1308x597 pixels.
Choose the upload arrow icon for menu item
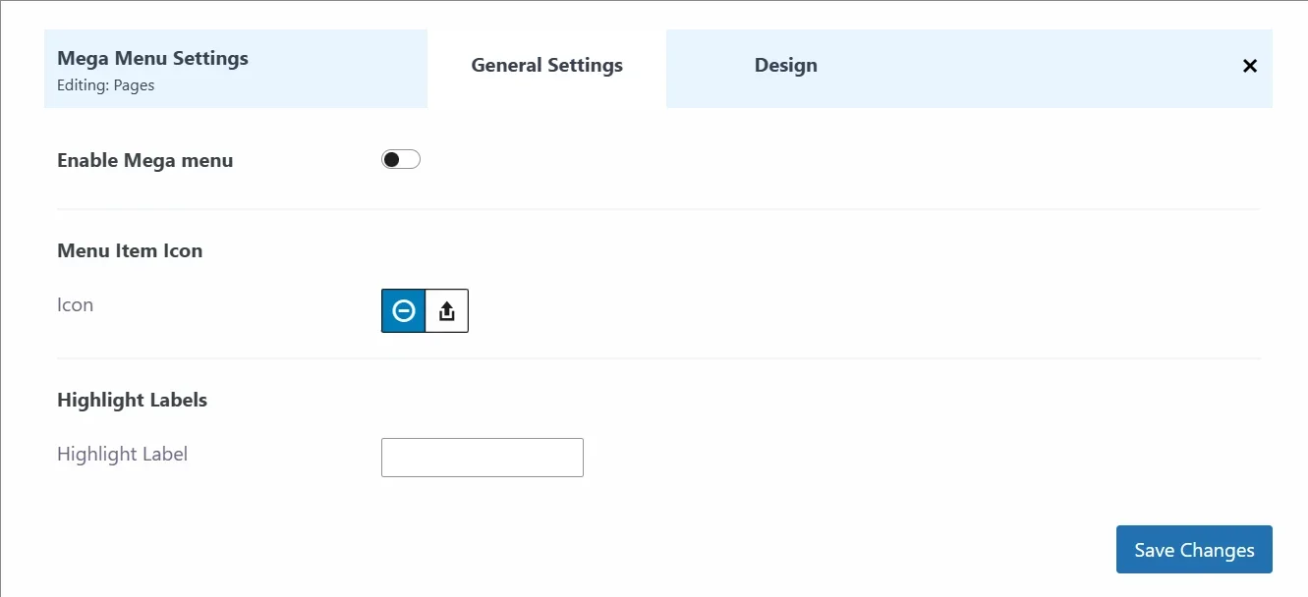coord(446,310)
